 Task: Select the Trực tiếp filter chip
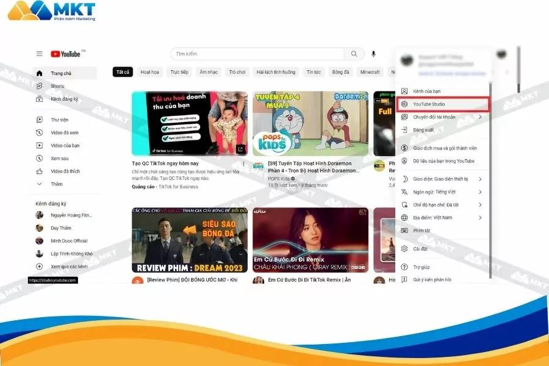click(179, 72)
